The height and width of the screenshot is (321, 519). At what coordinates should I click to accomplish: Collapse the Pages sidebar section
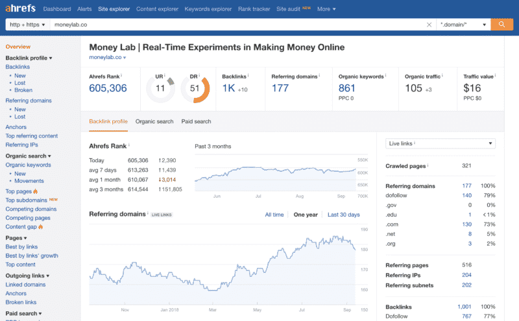click(16, 238)
